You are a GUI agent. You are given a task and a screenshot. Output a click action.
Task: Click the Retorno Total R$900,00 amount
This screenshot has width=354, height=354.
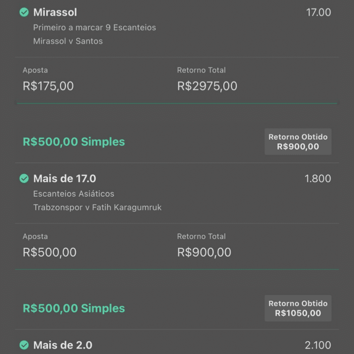[x=204, y=252]
